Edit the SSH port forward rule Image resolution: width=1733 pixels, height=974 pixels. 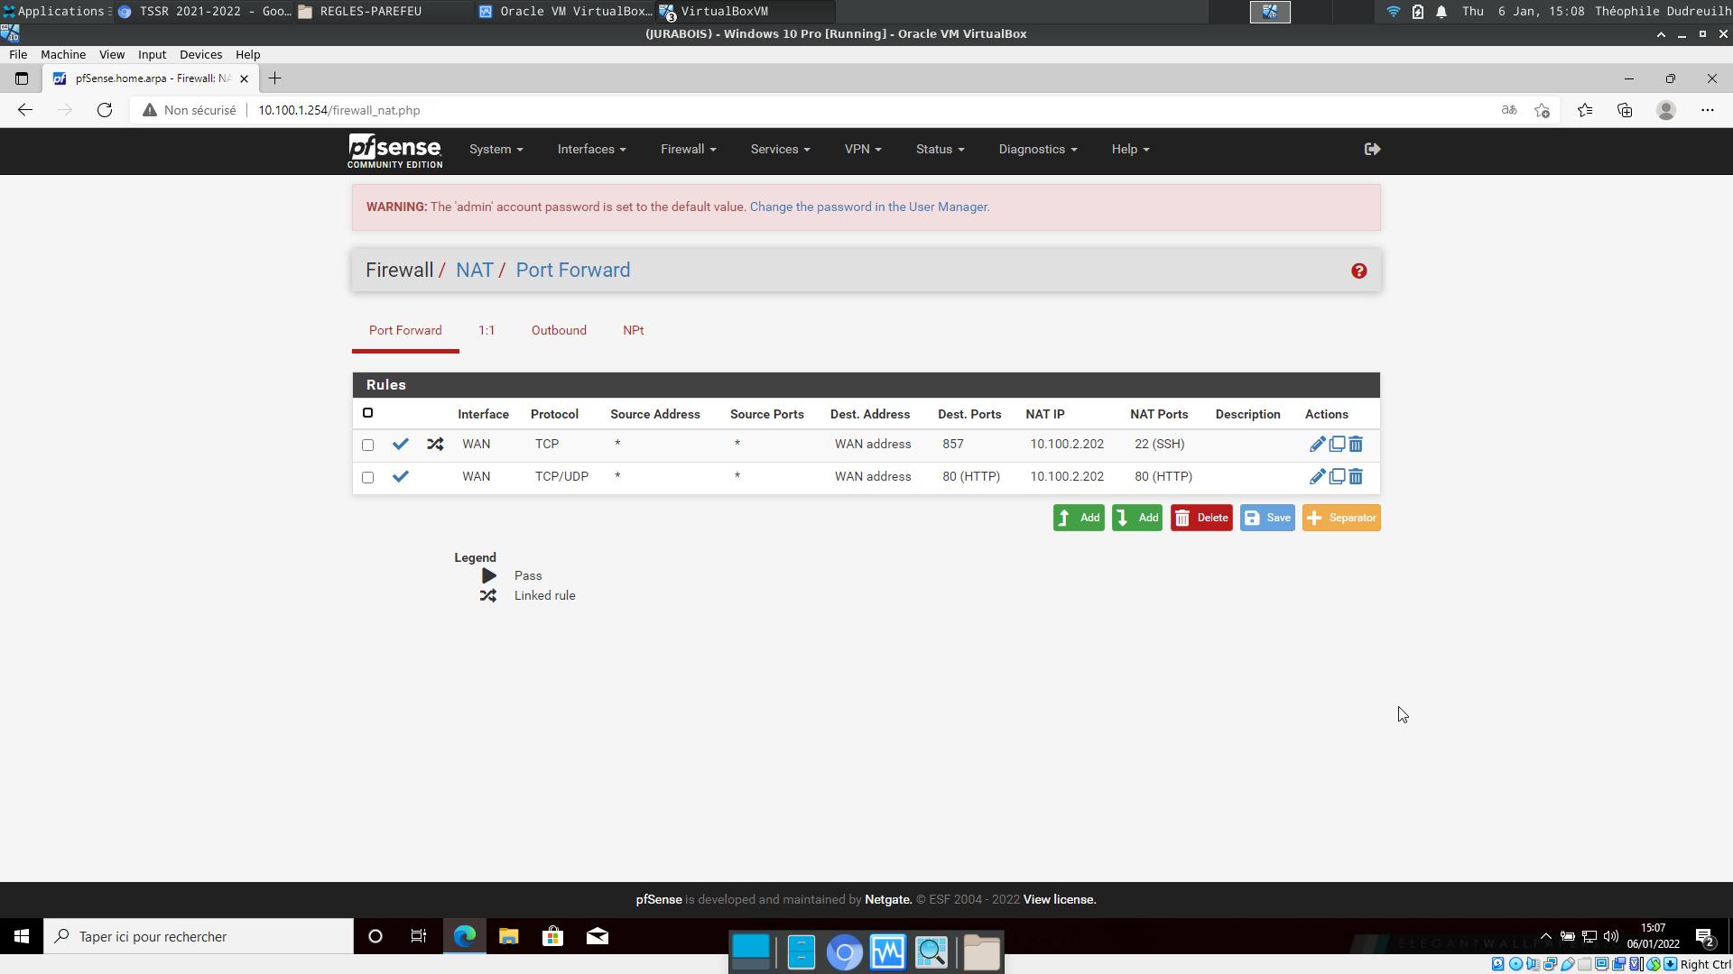1317,445
